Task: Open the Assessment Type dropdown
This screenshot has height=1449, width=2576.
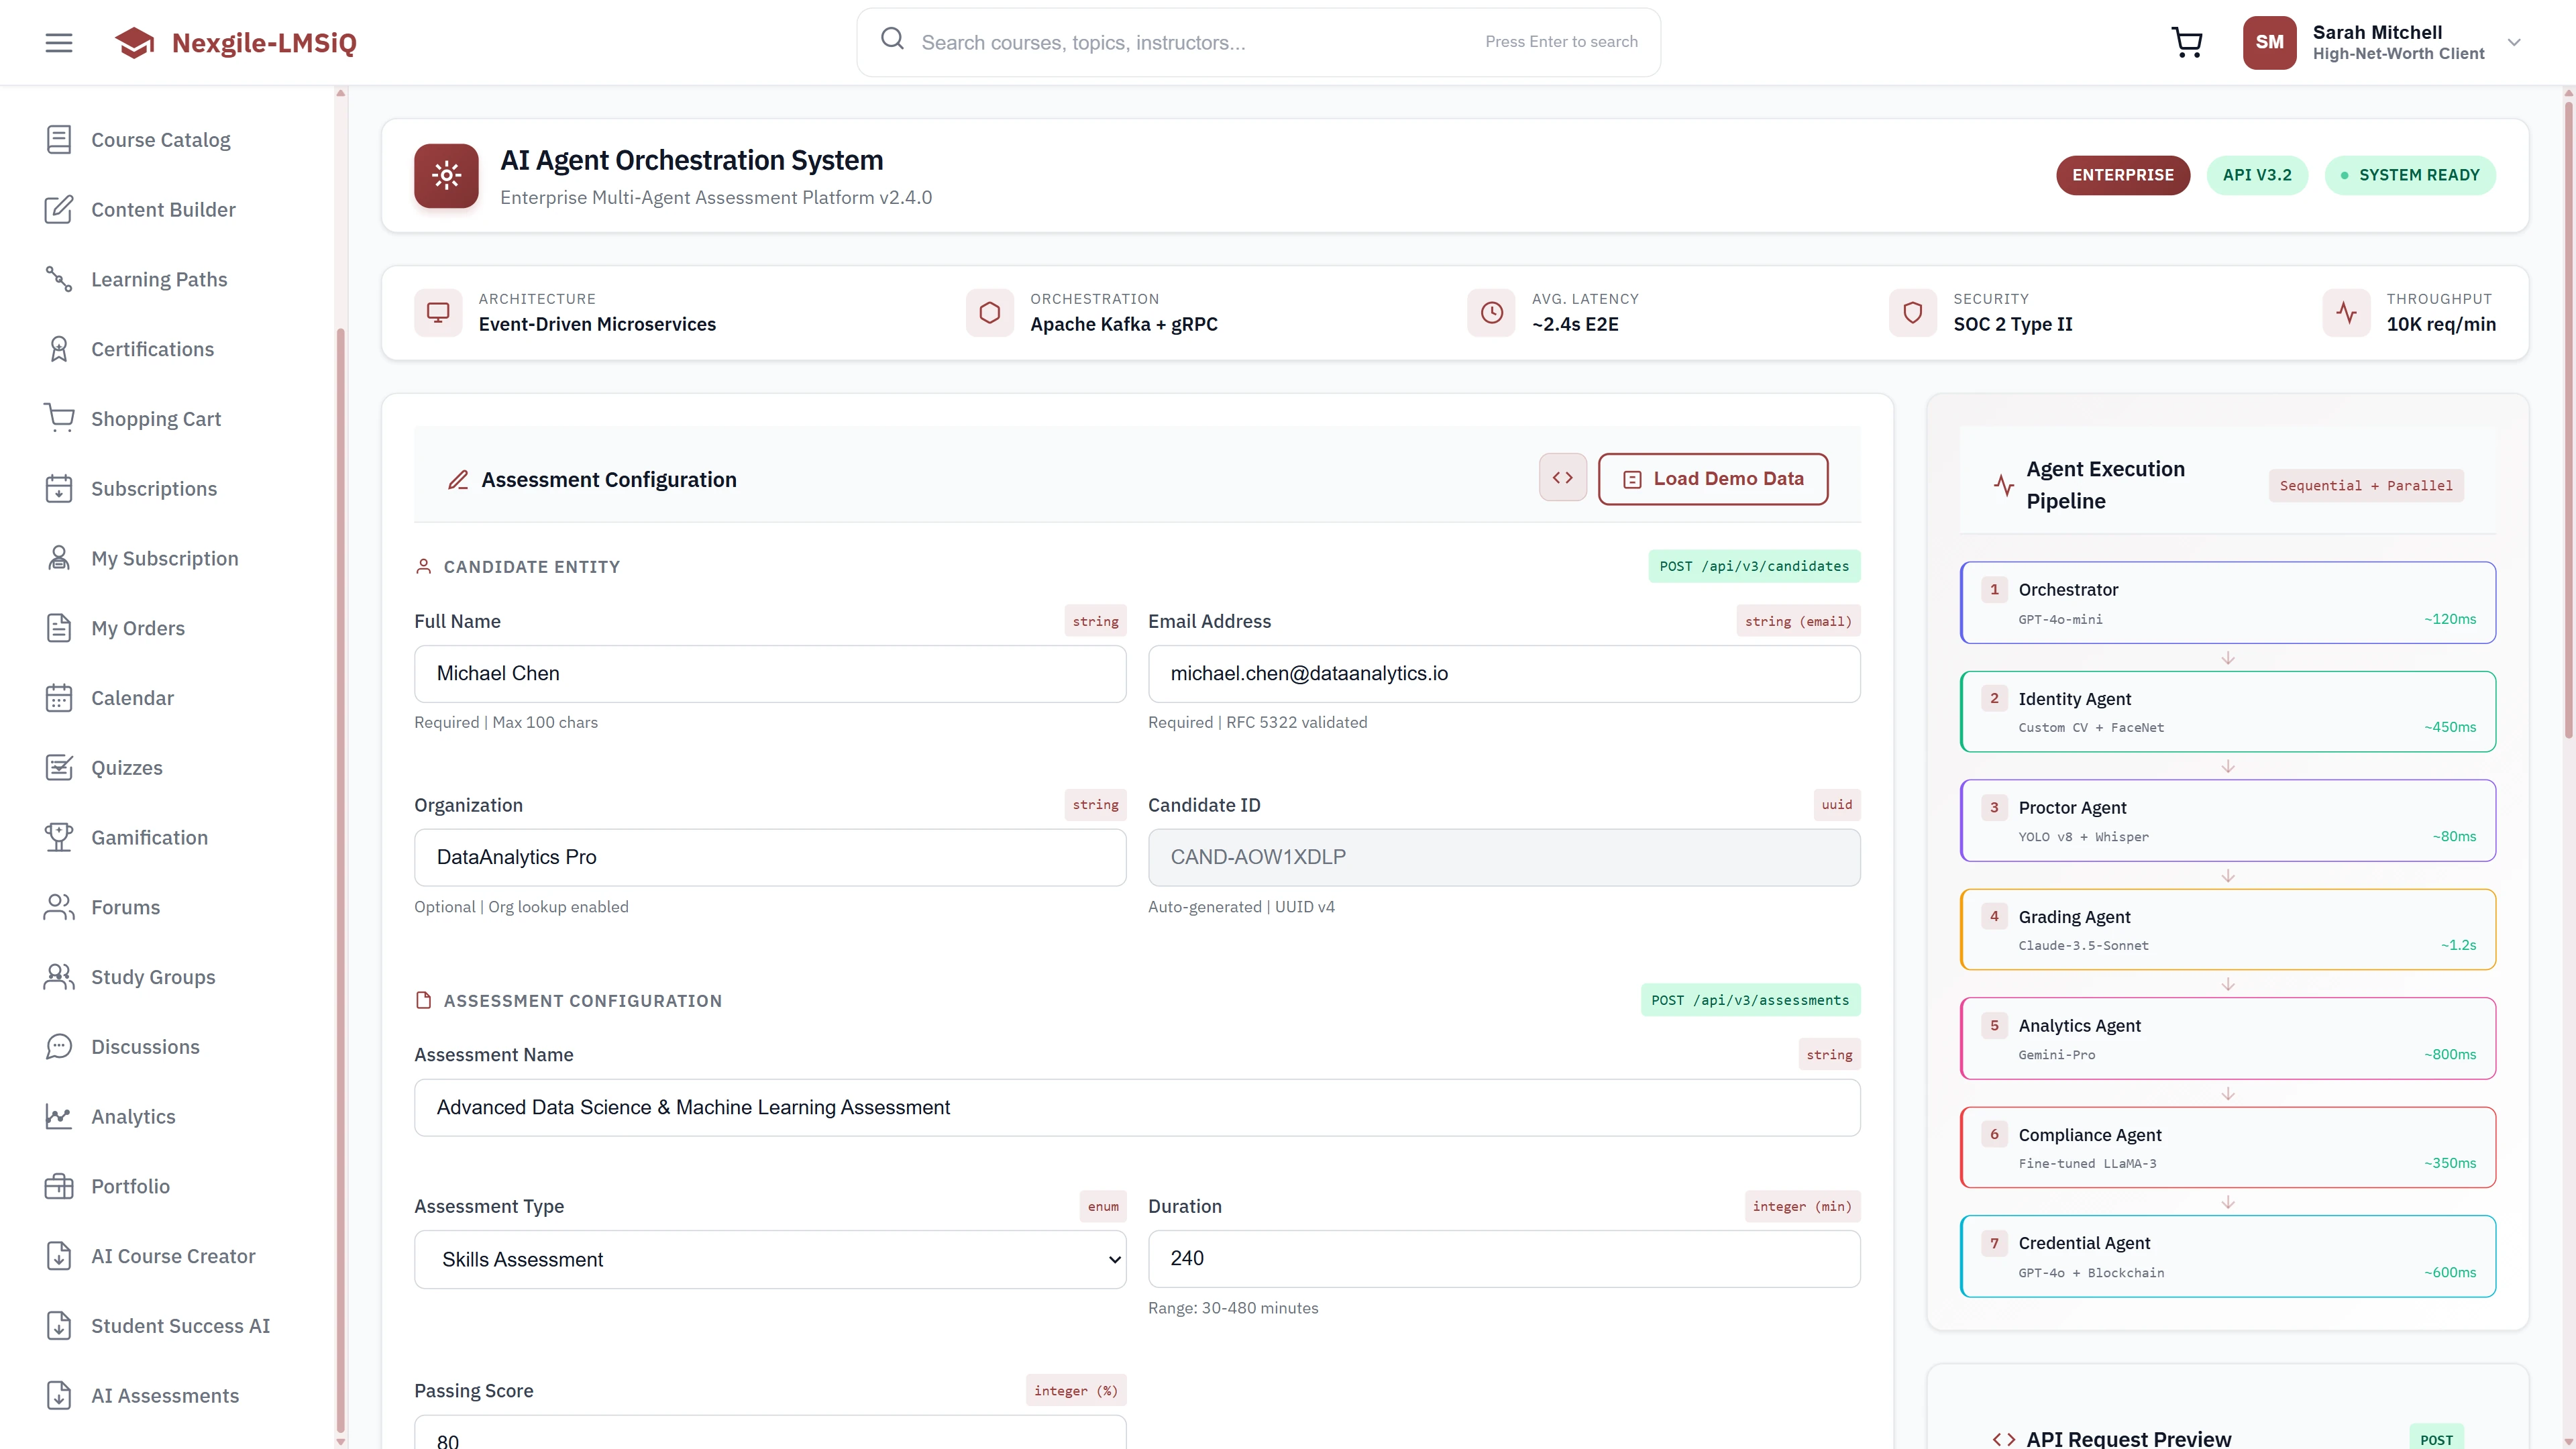Action: pos(769,1259)
